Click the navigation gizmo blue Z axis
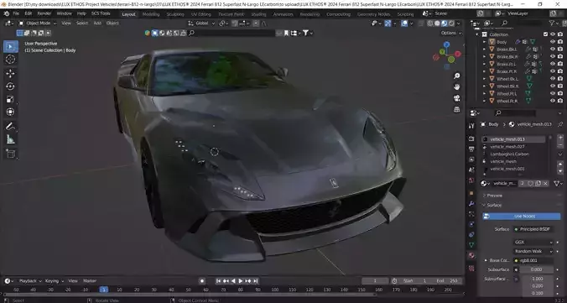The image size is (567, 303). coord(446,44)
